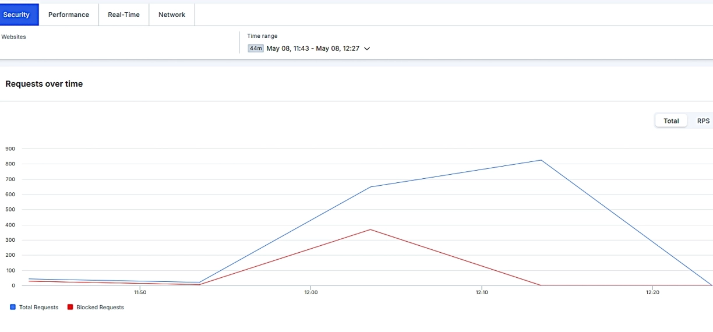Select the Network tab

(x=172, y=15)
